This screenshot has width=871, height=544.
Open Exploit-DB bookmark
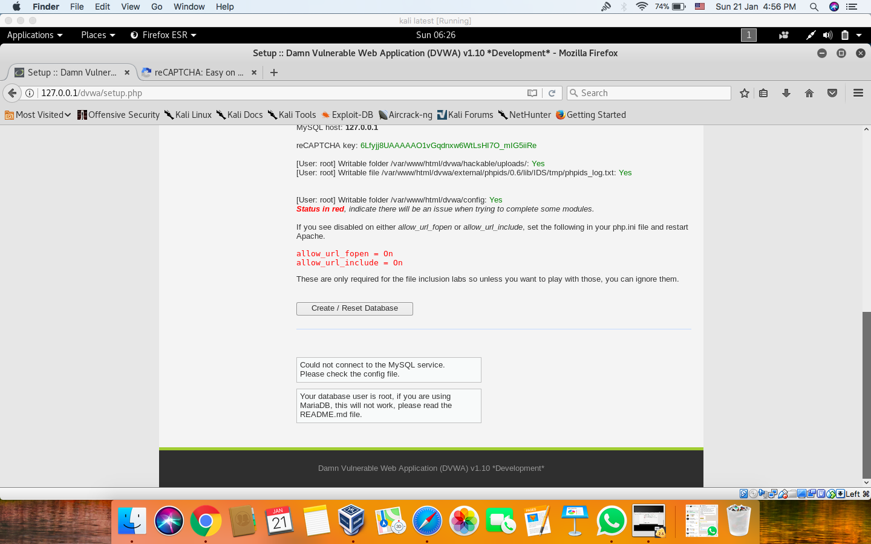click(347, 115)
